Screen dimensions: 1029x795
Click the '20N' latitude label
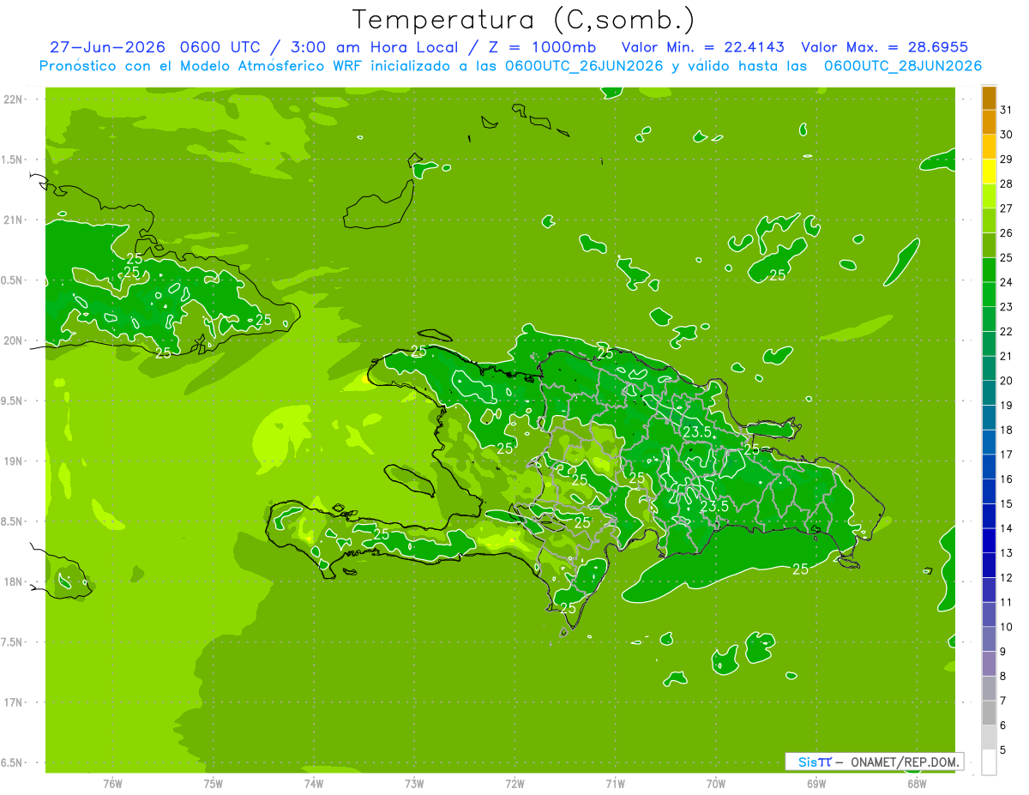(14, 340)
